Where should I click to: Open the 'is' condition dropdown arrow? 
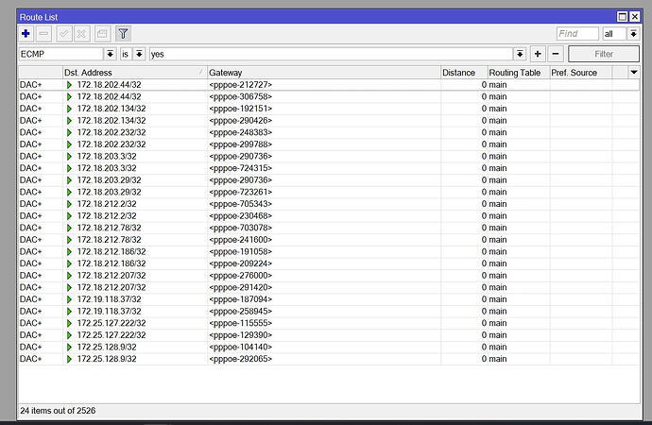[139, 54]
